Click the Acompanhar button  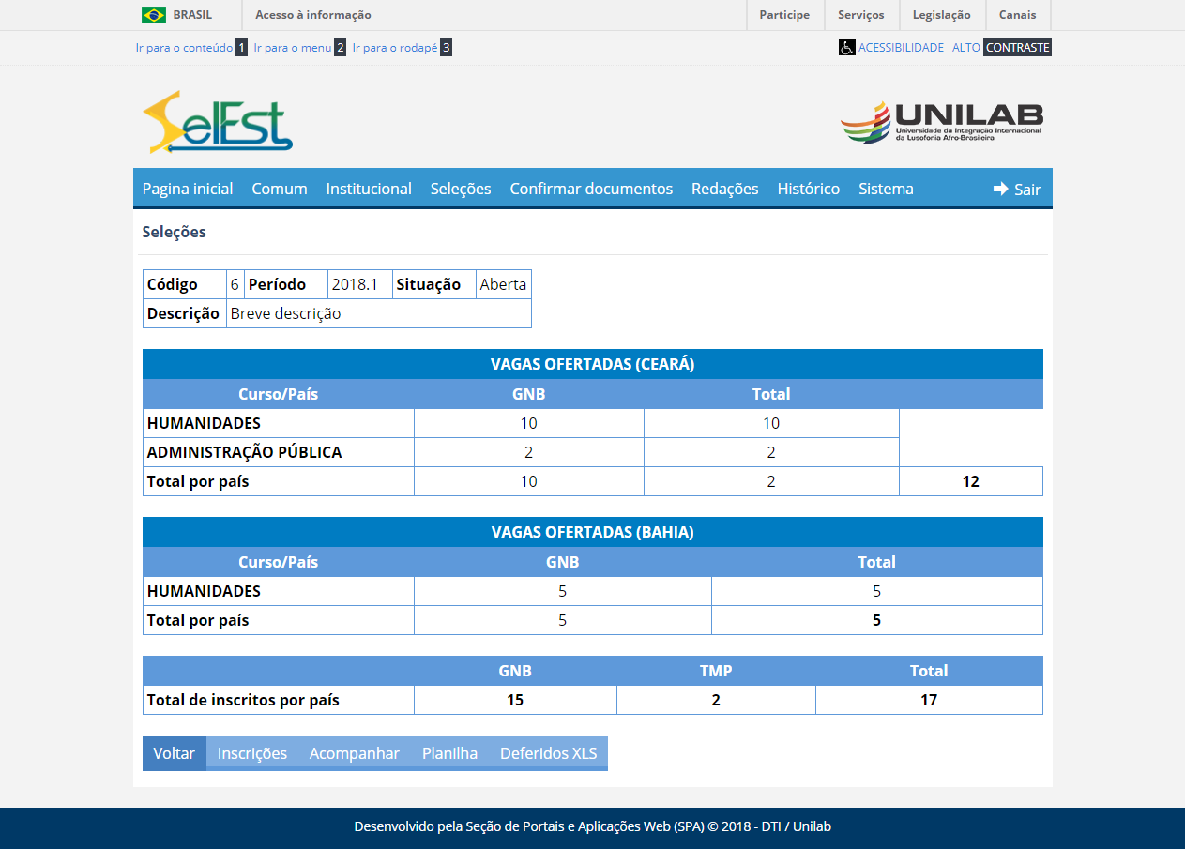point(355,753)
